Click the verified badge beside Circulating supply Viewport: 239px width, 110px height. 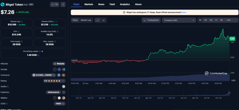[42, 51]
